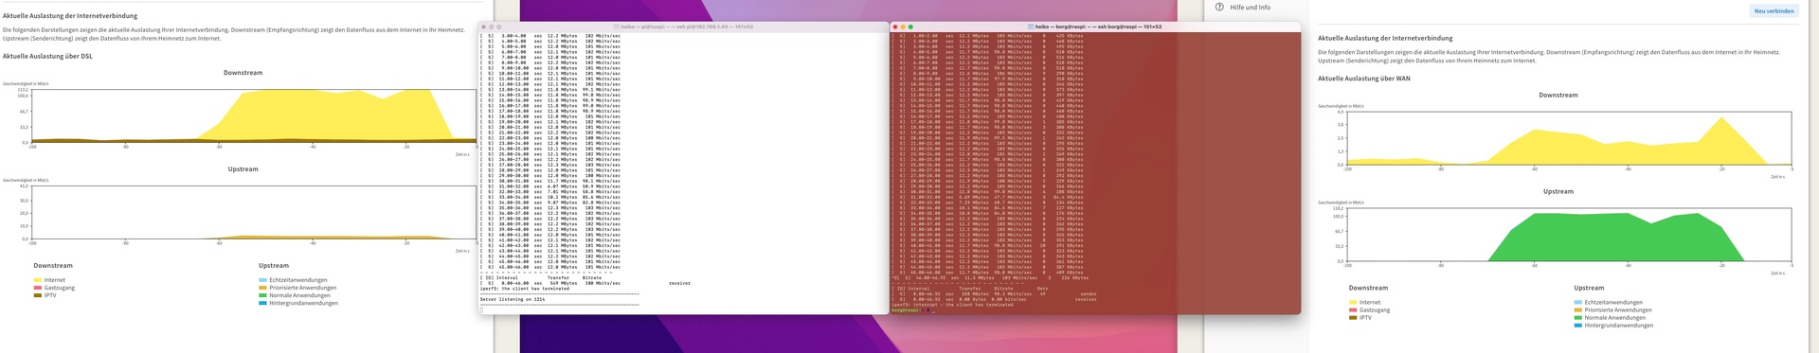Image resolution: width=1819 pixels, height=353 pixels.
Task: Click the green WAN Upstream chart area
Action: click(x=1615, y=238)
